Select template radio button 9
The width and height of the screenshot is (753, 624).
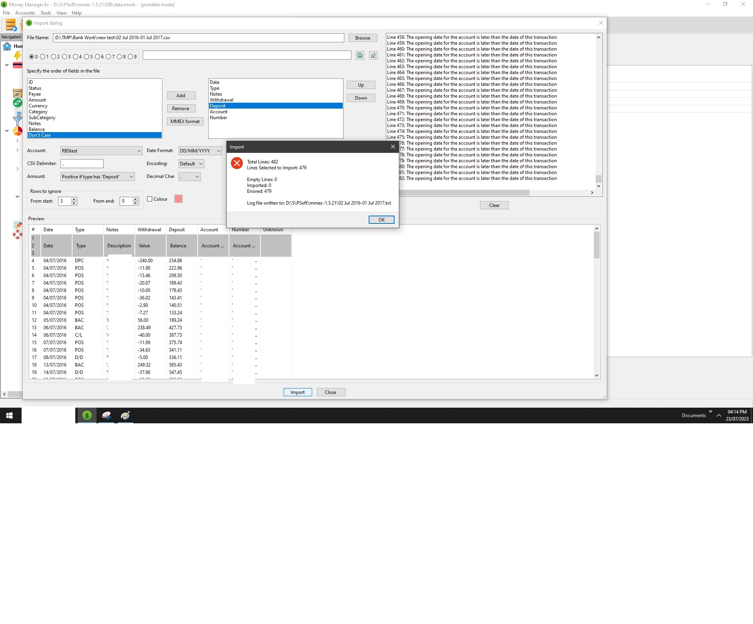[129, 56]
